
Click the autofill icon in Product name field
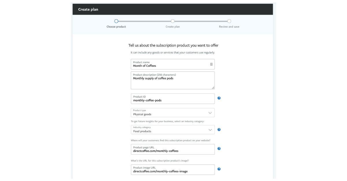coord(211,64)
